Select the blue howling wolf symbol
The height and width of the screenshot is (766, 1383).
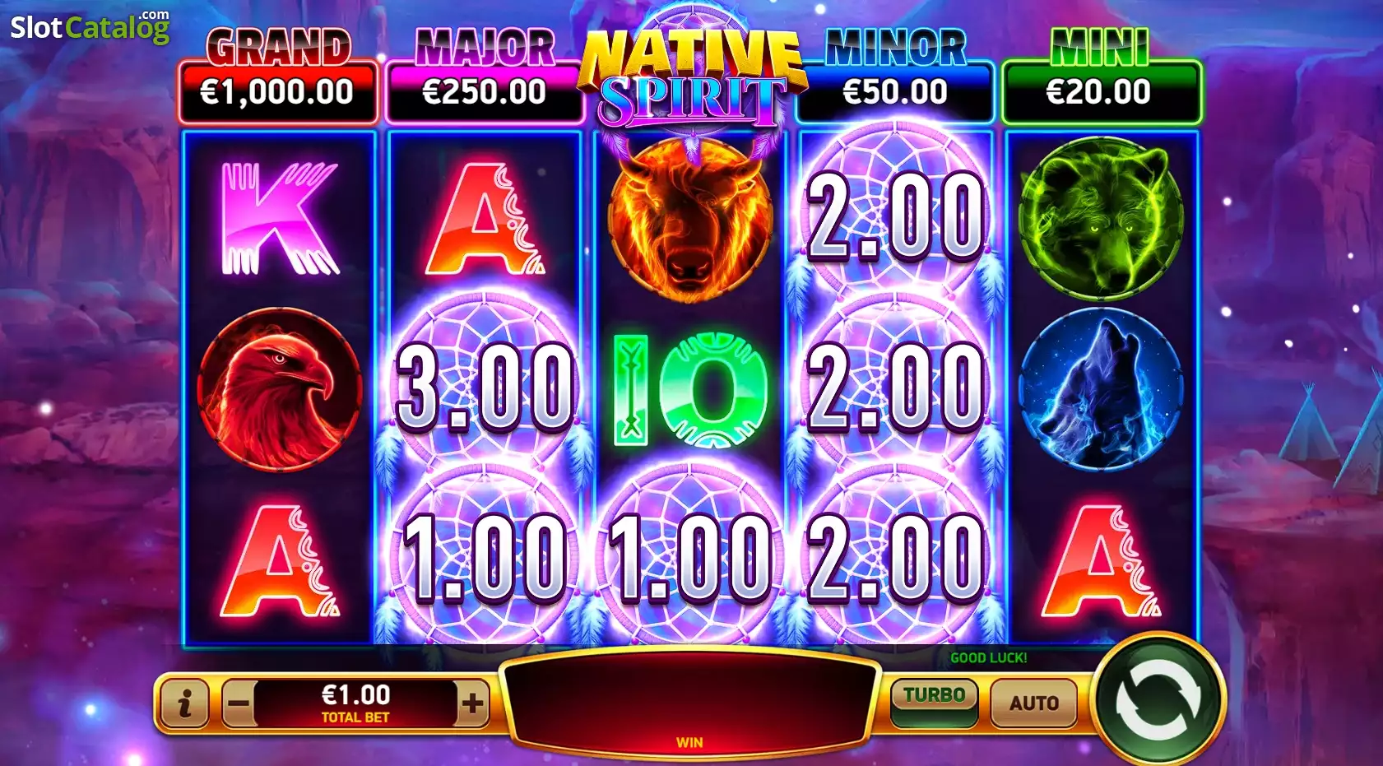point(1101,389)
